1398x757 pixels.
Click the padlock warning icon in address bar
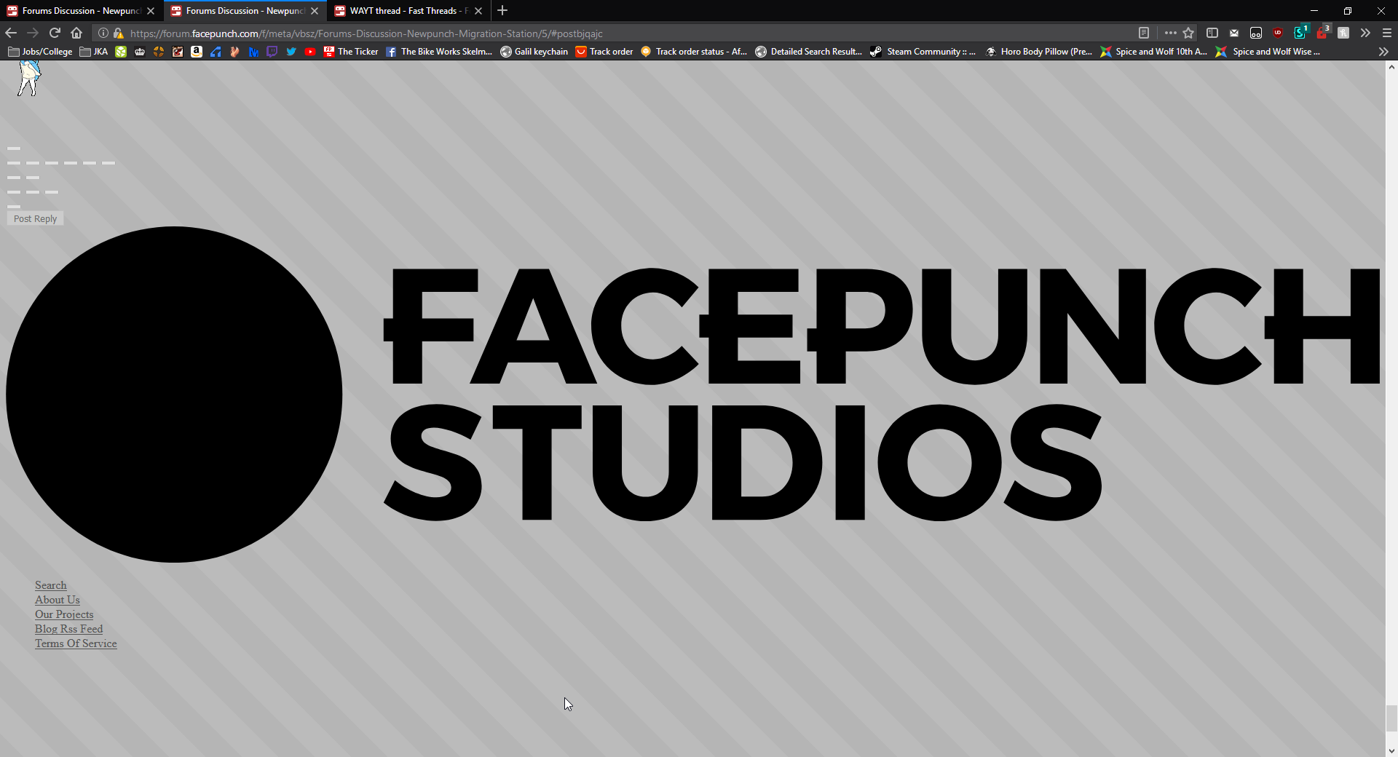(x=118, y=33)
